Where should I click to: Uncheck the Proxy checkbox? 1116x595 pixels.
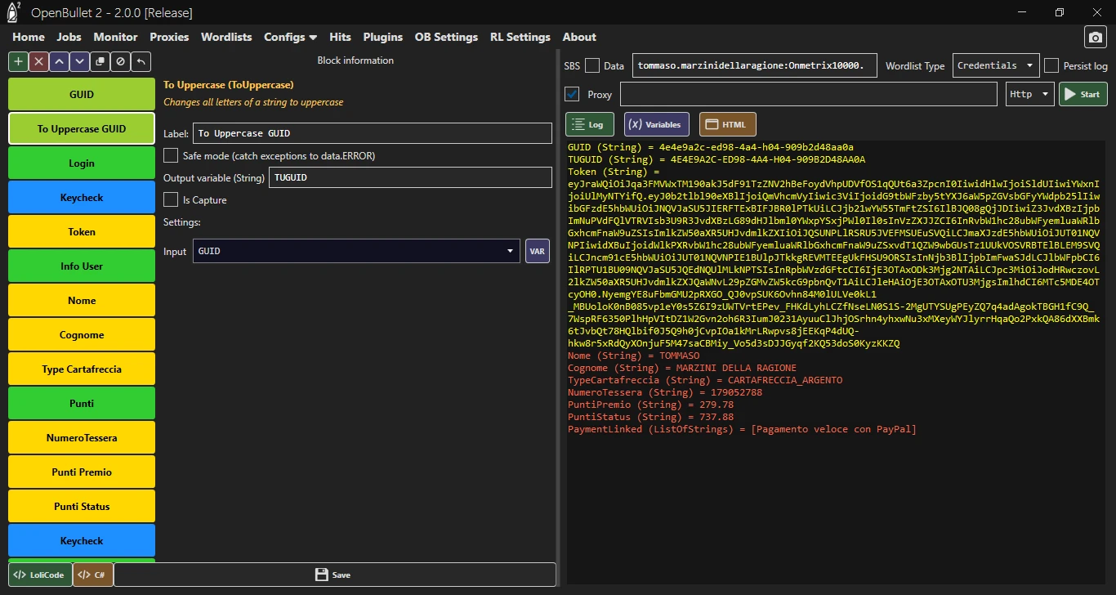572,94
